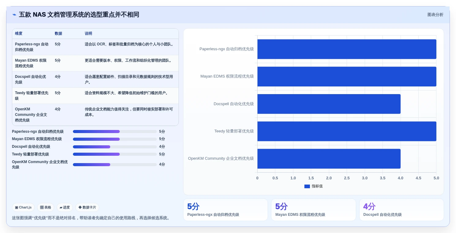Select the 进度 tag chip
The image size is (456, 233).
pos(65,208)
